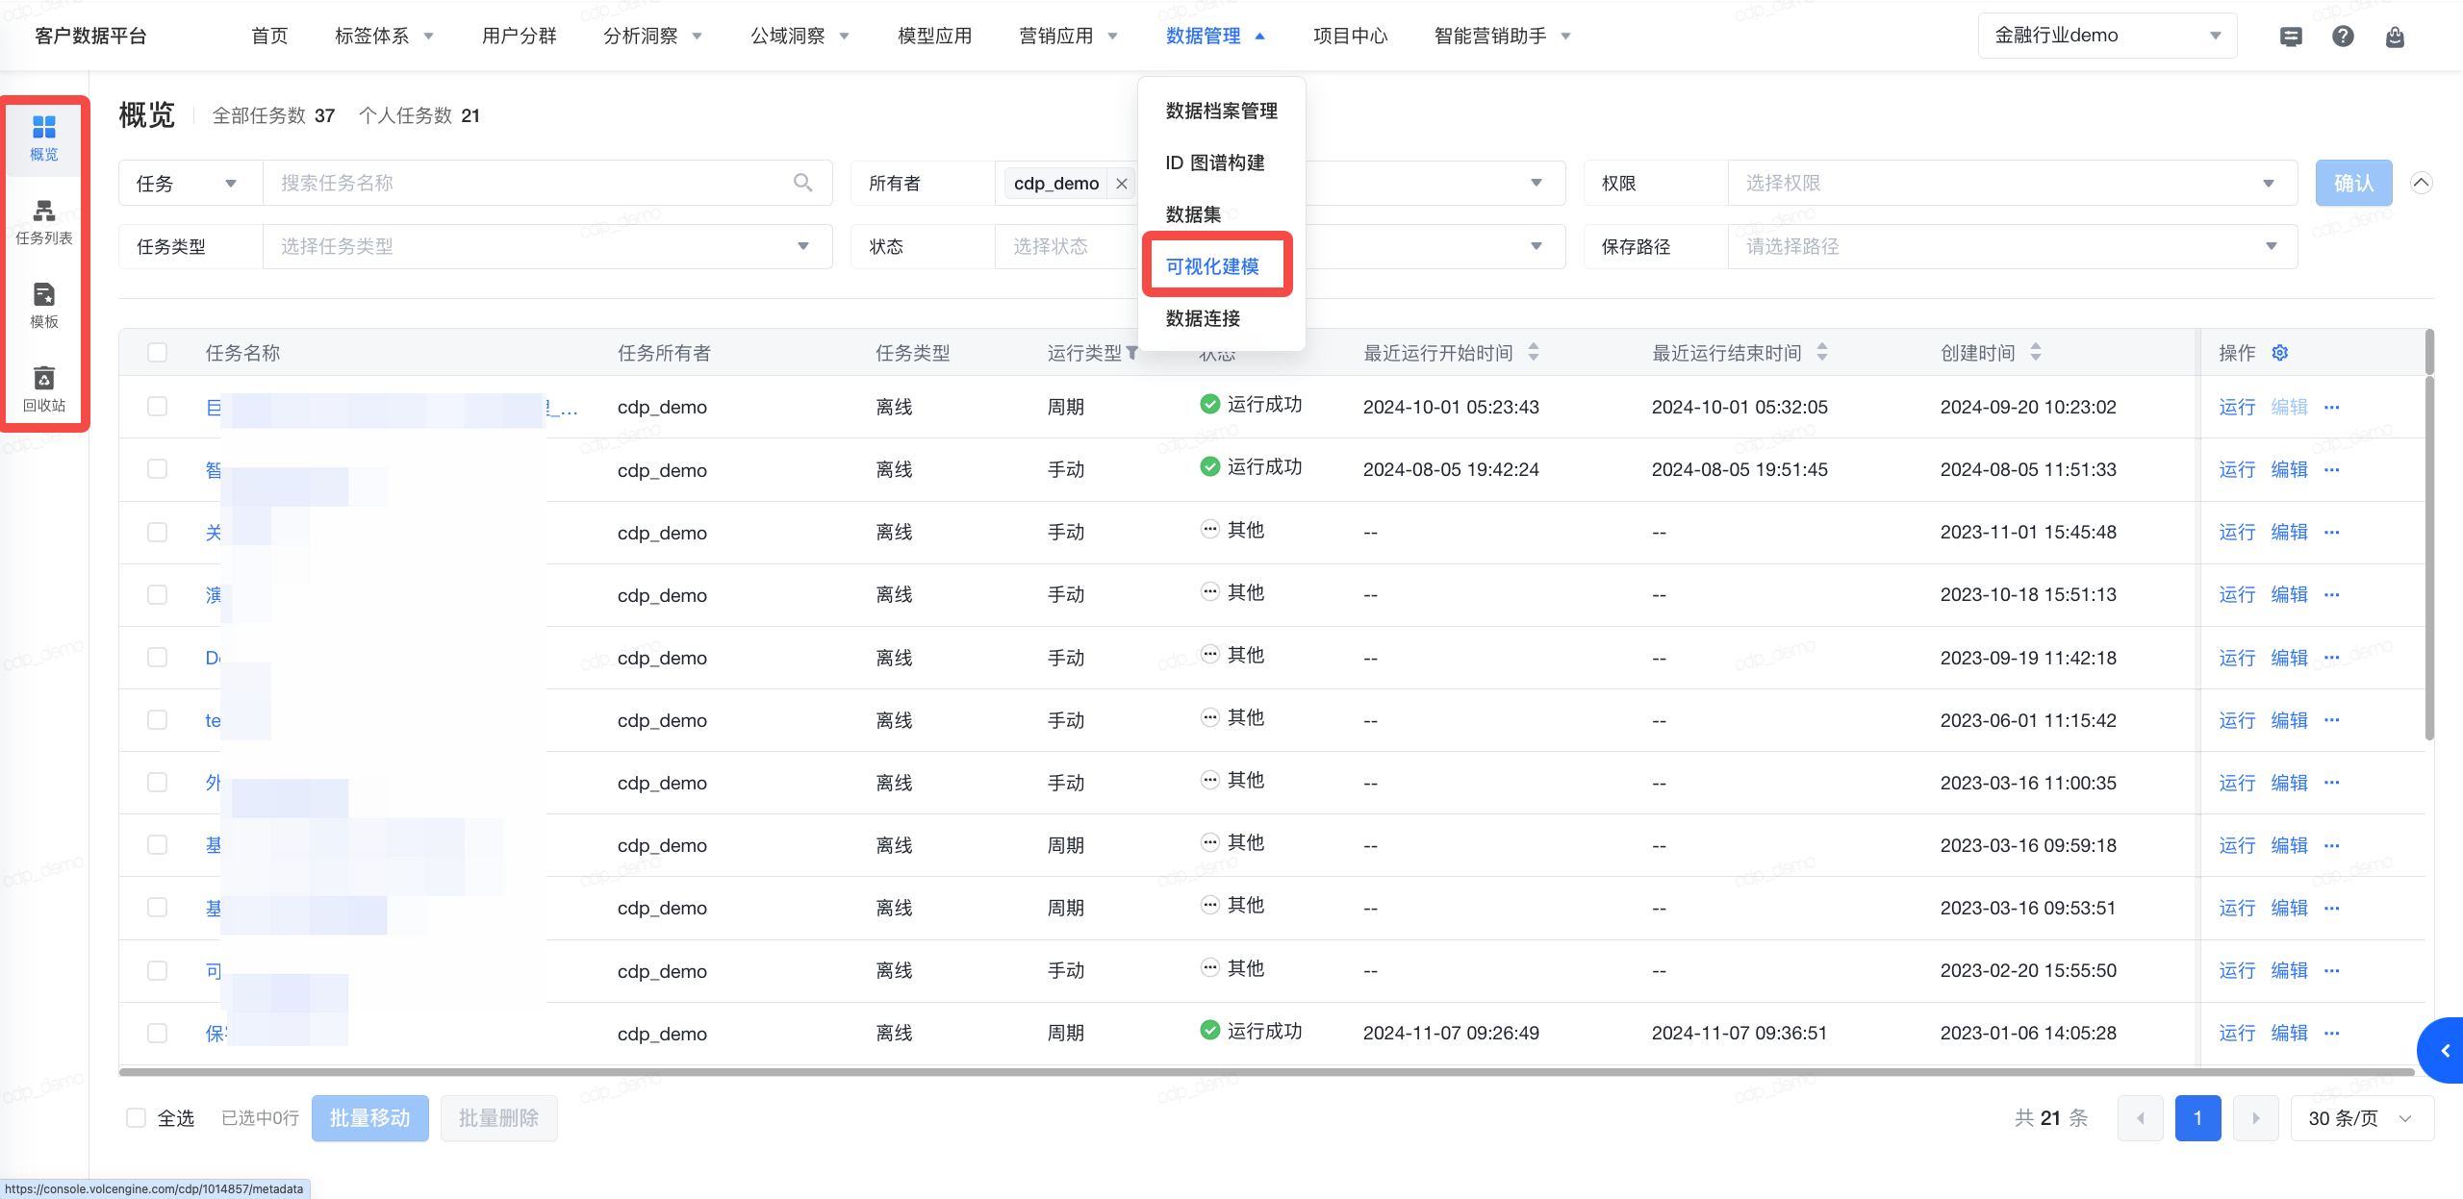Select 数据档案管理 from the dropdown menu
Viewport: 2463px width, 1199px height.
click(x=1221, y=111)
